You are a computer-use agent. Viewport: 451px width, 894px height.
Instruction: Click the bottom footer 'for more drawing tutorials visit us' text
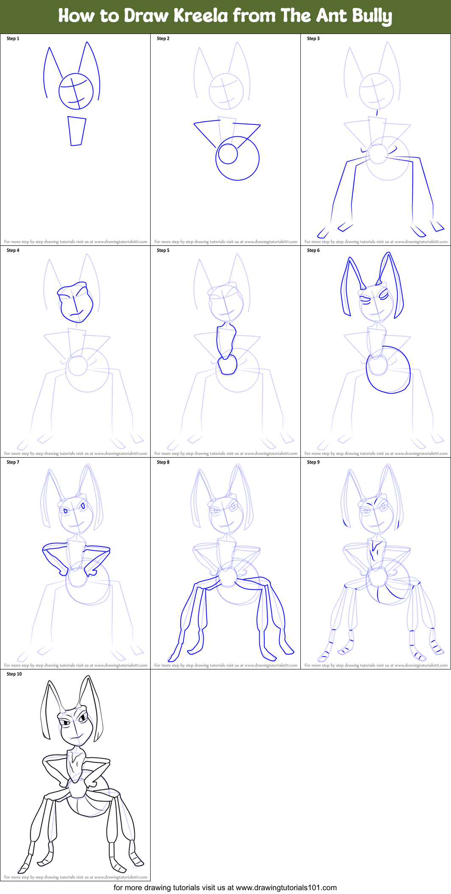(x=225, y=888)
